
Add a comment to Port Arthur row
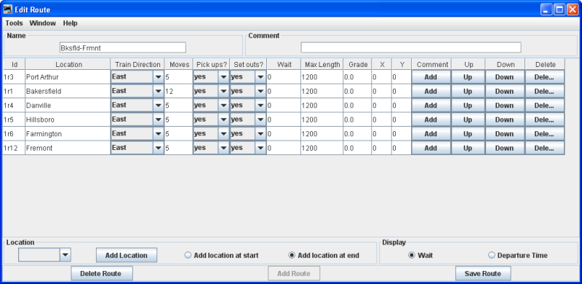coord(431,77)
